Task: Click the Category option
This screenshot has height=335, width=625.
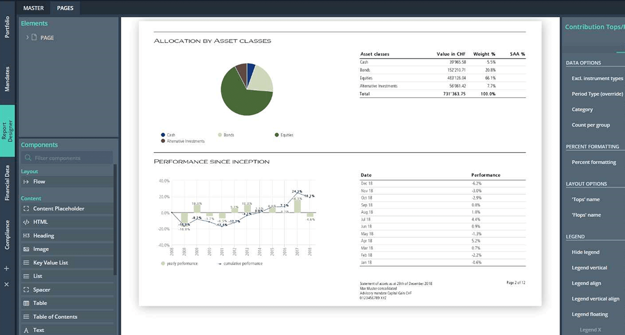Action: [x=582, y=109]
